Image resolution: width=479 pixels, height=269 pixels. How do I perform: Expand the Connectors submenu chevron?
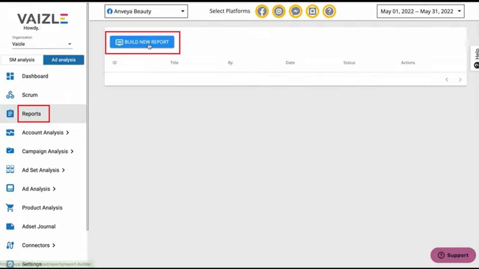pyautogui.click(x=54, y=245)
